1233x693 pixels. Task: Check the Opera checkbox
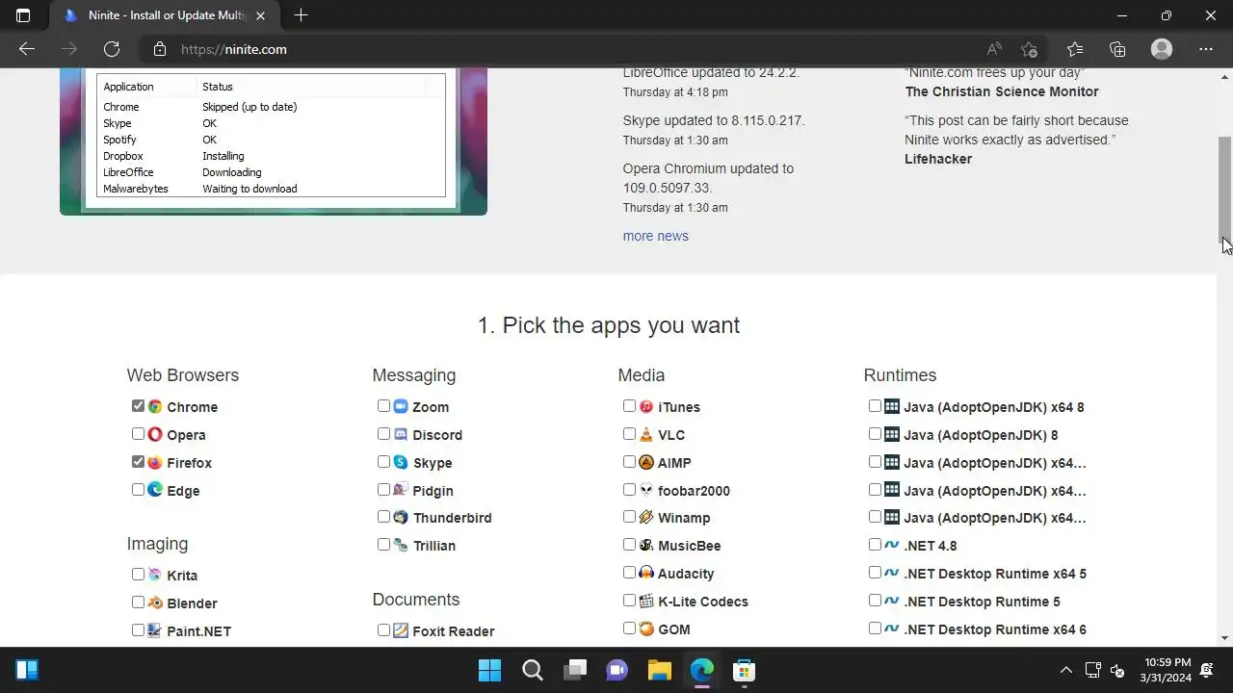(138, 434)
